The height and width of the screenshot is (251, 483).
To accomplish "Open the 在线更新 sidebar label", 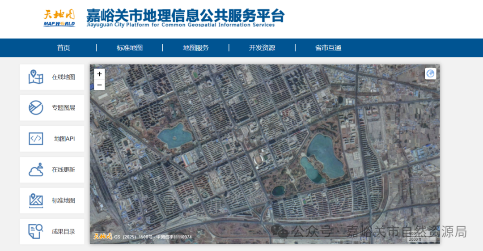I will click(64, 170).
